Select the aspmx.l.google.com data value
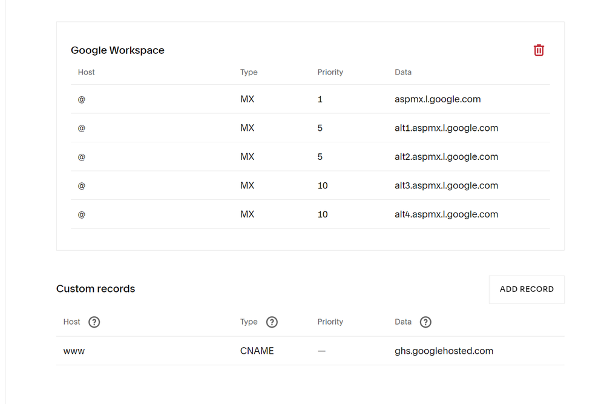604x404 pixels. [x=438, y=99]
